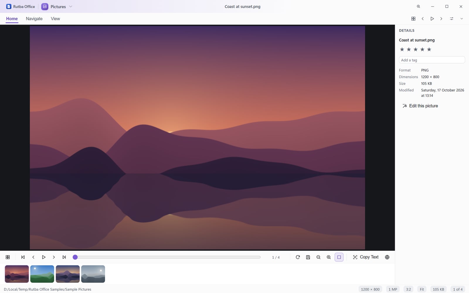Open the View tab
The width and height of the screenshot is (469, 293).
55,19
